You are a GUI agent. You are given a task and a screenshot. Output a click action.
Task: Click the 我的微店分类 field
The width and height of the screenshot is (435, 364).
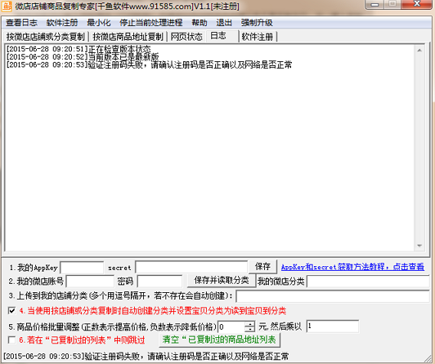[368, 282]
